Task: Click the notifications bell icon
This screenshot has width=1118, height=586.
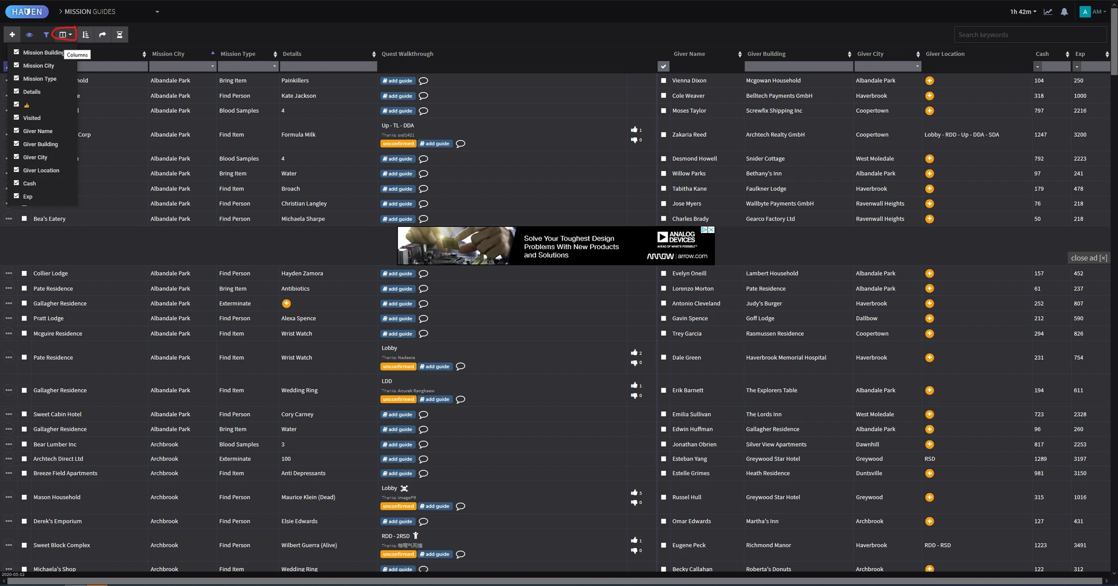Action: point(1064,11)
